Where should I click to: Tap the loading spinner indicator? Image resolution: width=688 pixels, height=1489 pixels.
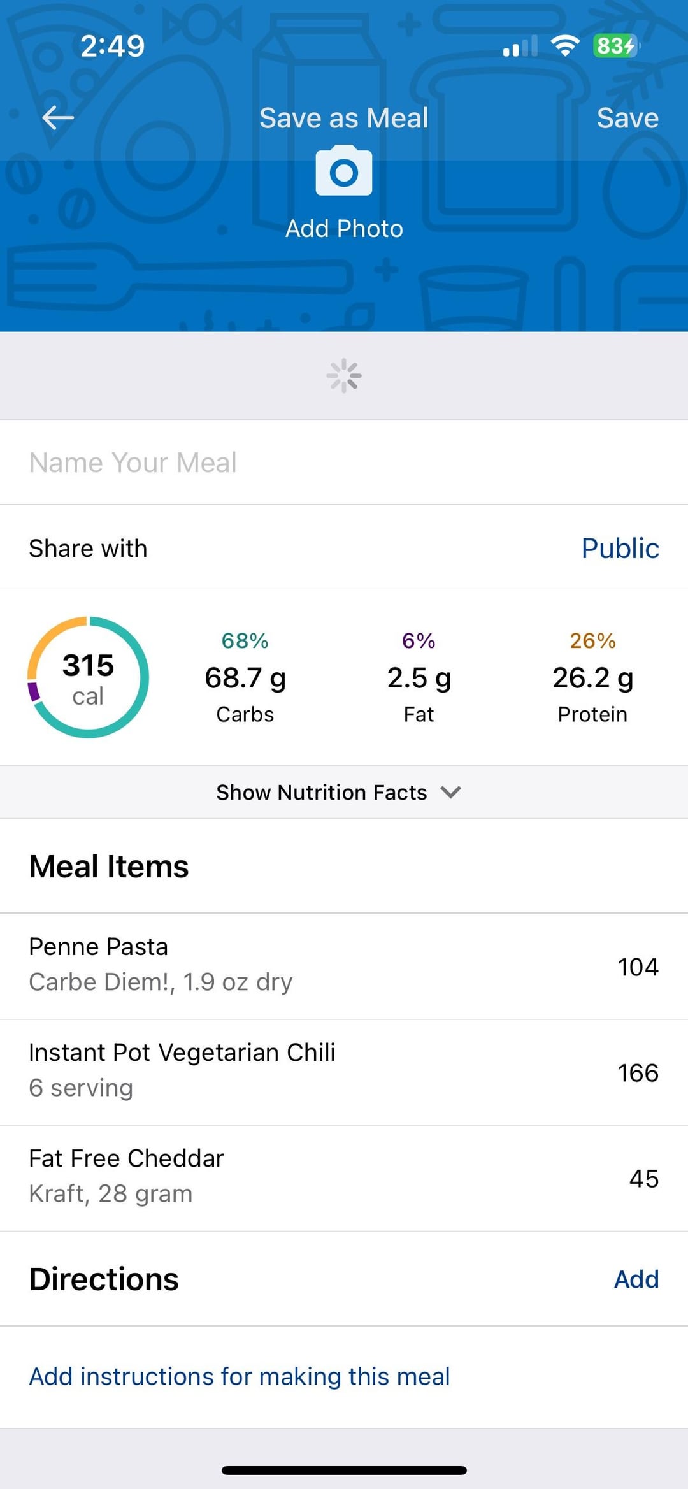pos(344,376)
